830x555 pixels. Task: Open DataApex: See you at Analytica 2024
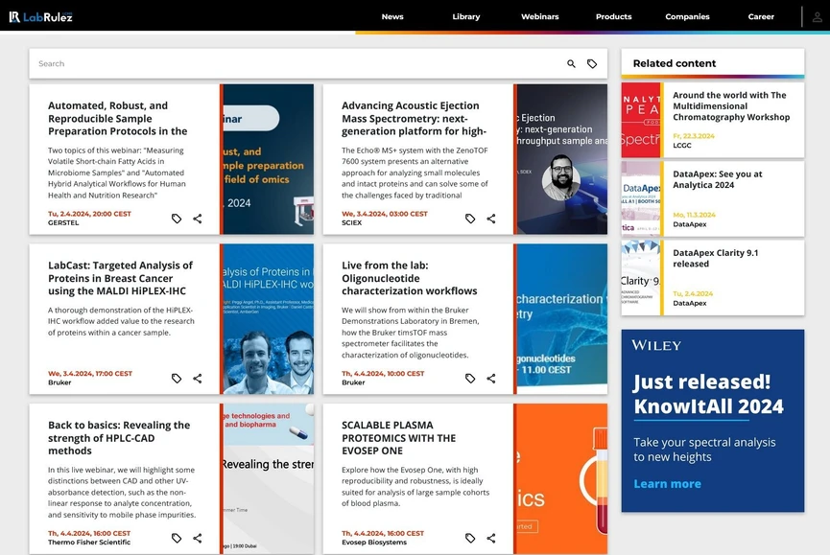point(717,179)
